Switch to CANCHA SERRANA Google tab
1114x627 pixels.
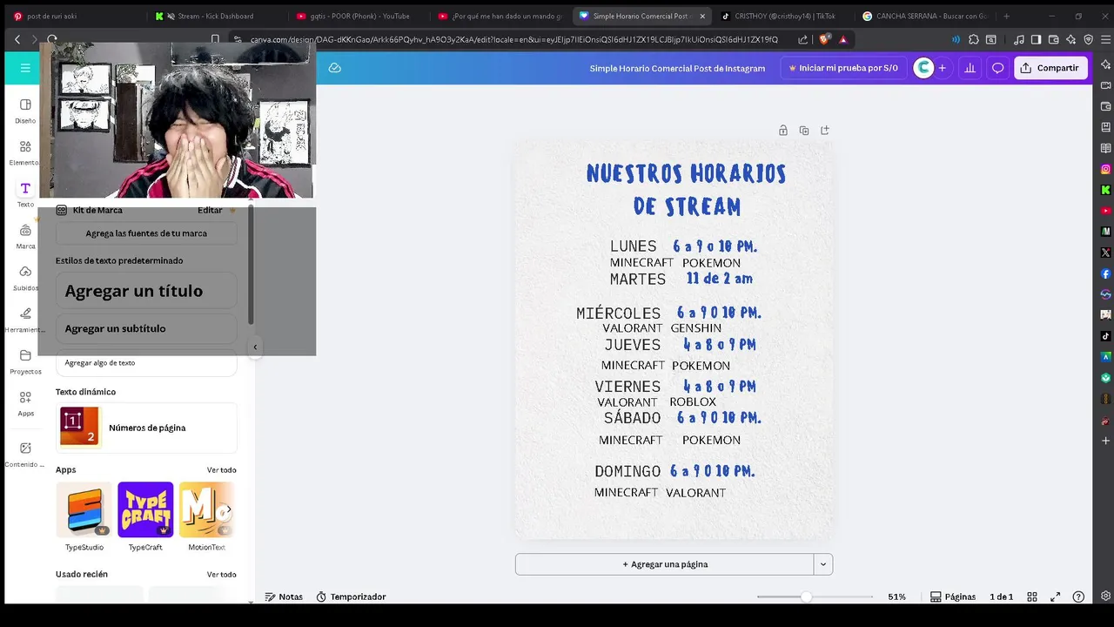pyautogui.click(x=924, y=16)
